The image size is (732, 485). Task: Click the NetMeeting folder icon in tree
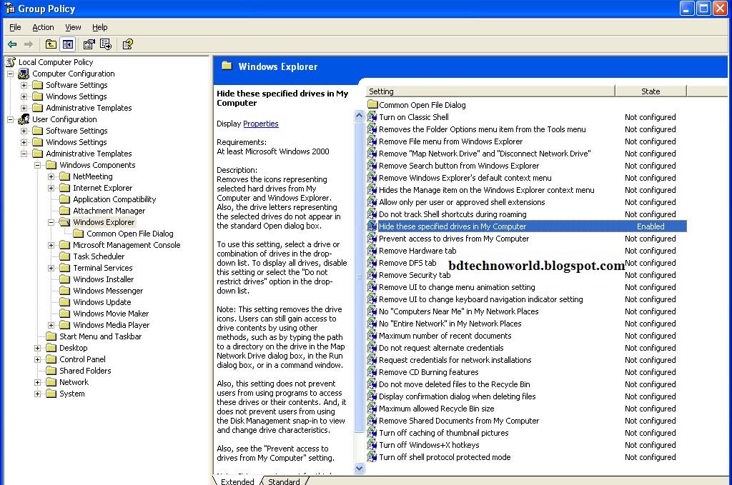pos(65,176)
